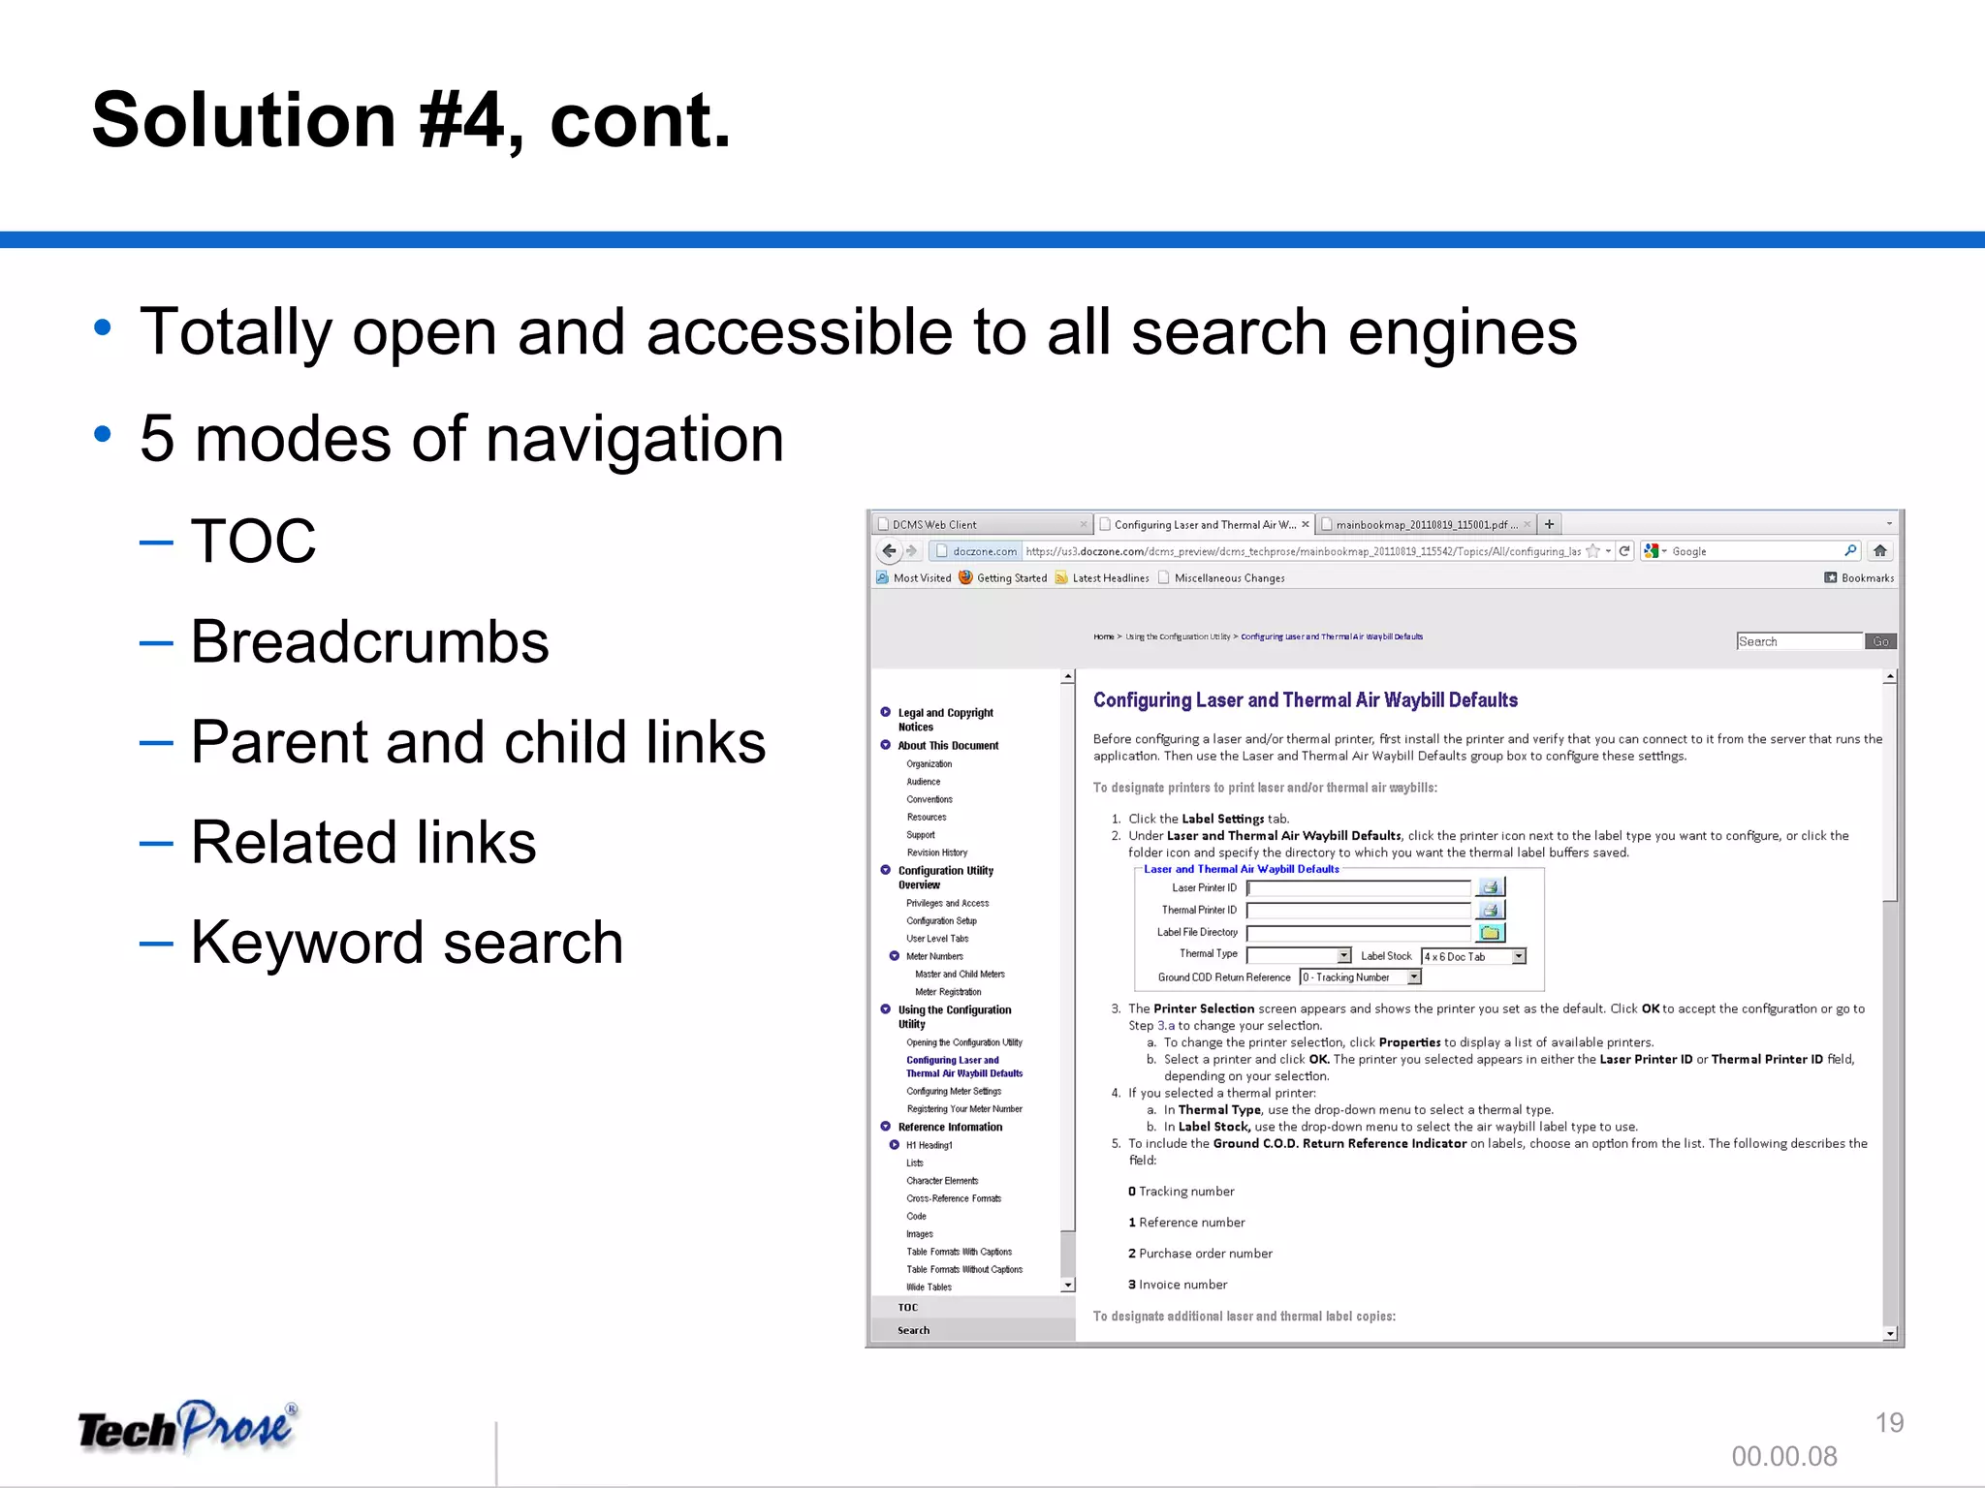Open the Organization TOC entry
This screenshot has width=1985, height=1488.
[x=929, y=764]
